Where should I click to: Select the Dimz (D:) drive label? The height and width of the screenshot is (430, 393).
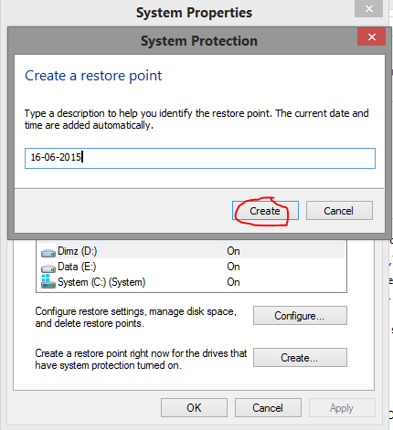coord(77,251)
